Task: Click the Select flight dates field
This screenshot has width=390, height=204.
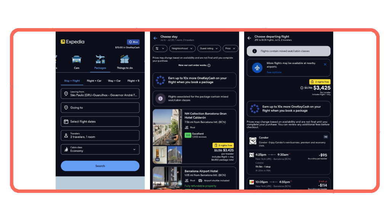Action: [x=100, y=121]
